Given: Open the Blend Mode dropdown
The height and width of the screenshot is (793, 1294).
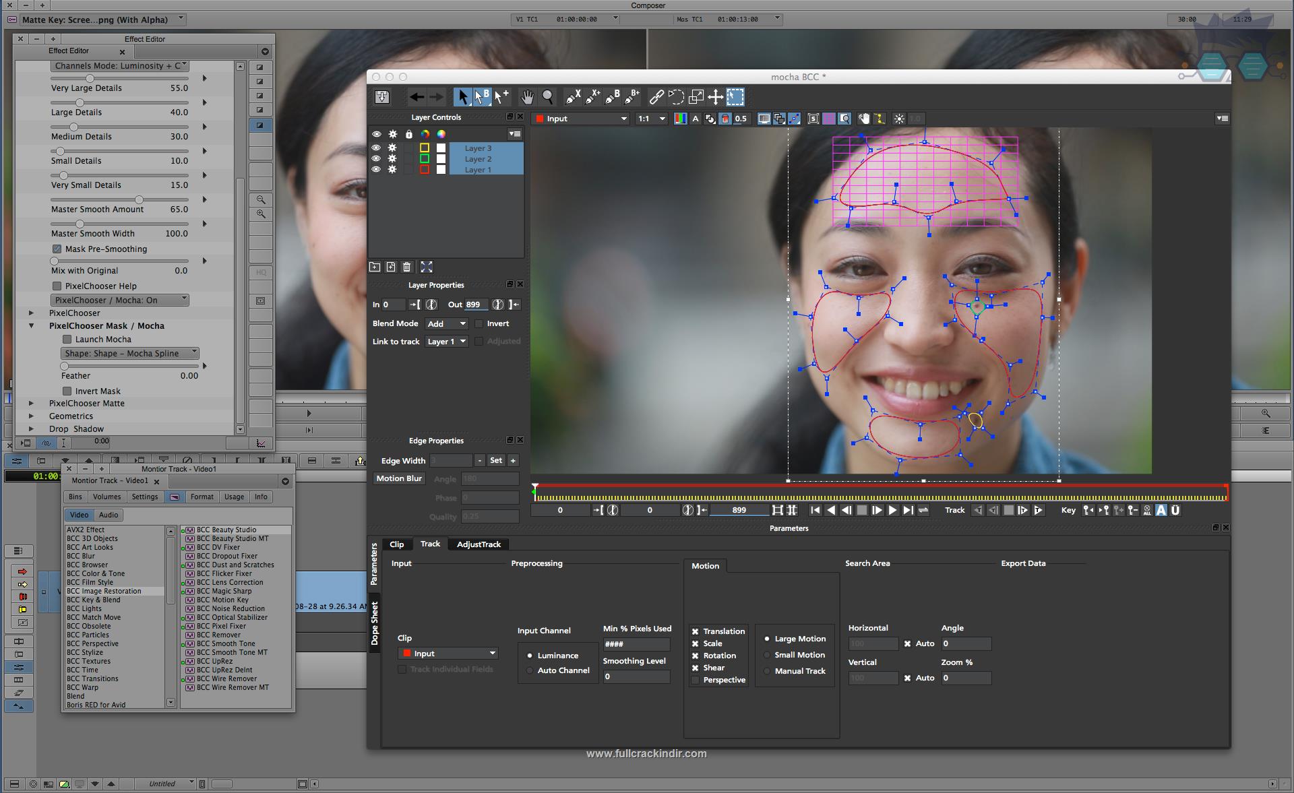Looking at the screenshot, I should click(446, 323).
